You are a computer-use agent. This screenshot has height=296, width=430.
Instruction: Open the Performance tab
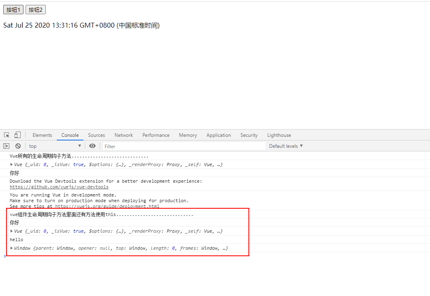click(x=156, y=135)
